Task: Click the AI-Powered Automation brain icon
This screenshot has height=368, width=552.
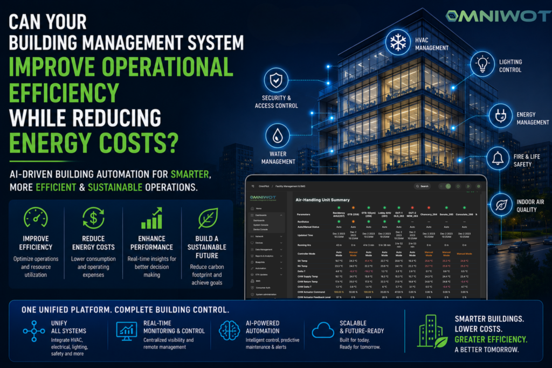Action: point(229,331)
